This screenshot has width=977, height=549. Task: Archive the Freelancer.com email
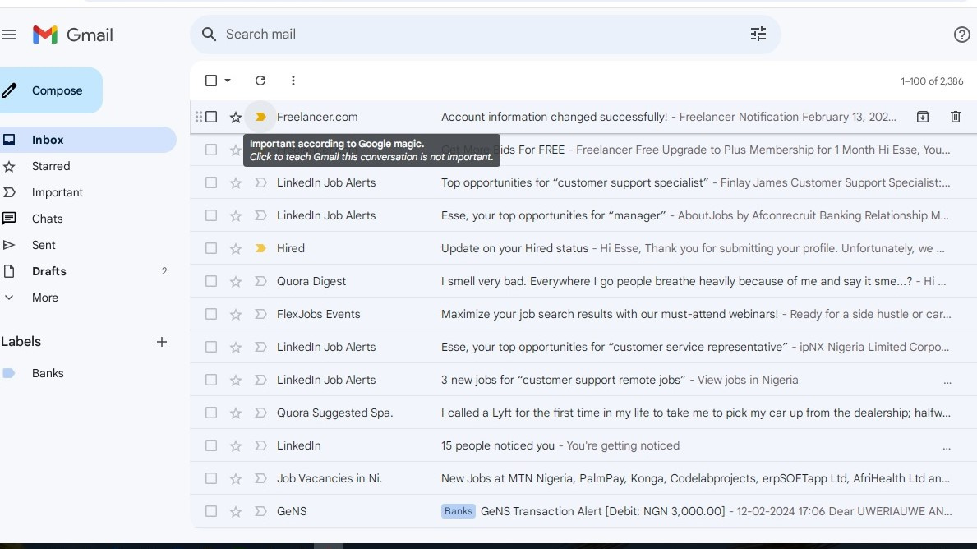[x=923, y=117]
